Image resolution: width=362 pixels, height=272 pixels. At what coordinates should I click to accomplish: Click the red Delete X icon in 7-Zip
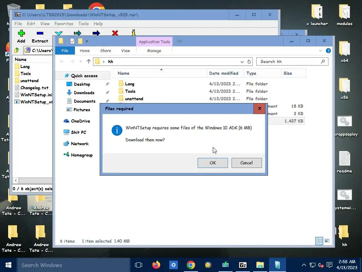coord(115,33)
